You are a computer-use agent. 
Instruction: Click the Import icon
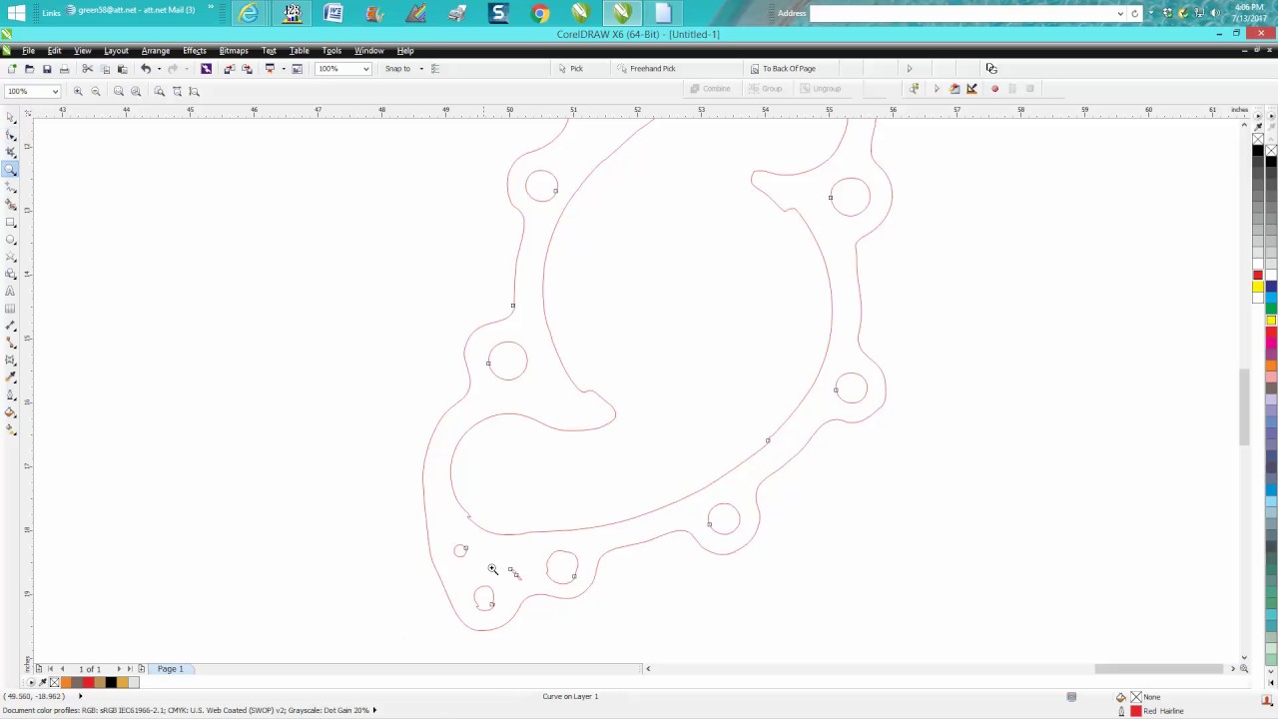(229, 69)
